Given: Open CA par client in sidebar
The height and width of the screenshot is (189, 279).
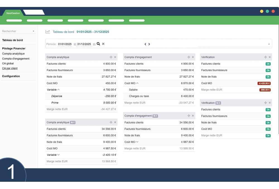Looking at the screenshot, I should 10,68.
